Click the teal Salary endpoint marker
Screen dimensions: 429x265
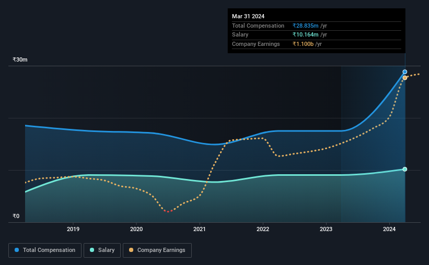pyautogui.click(x=404, y=169)
